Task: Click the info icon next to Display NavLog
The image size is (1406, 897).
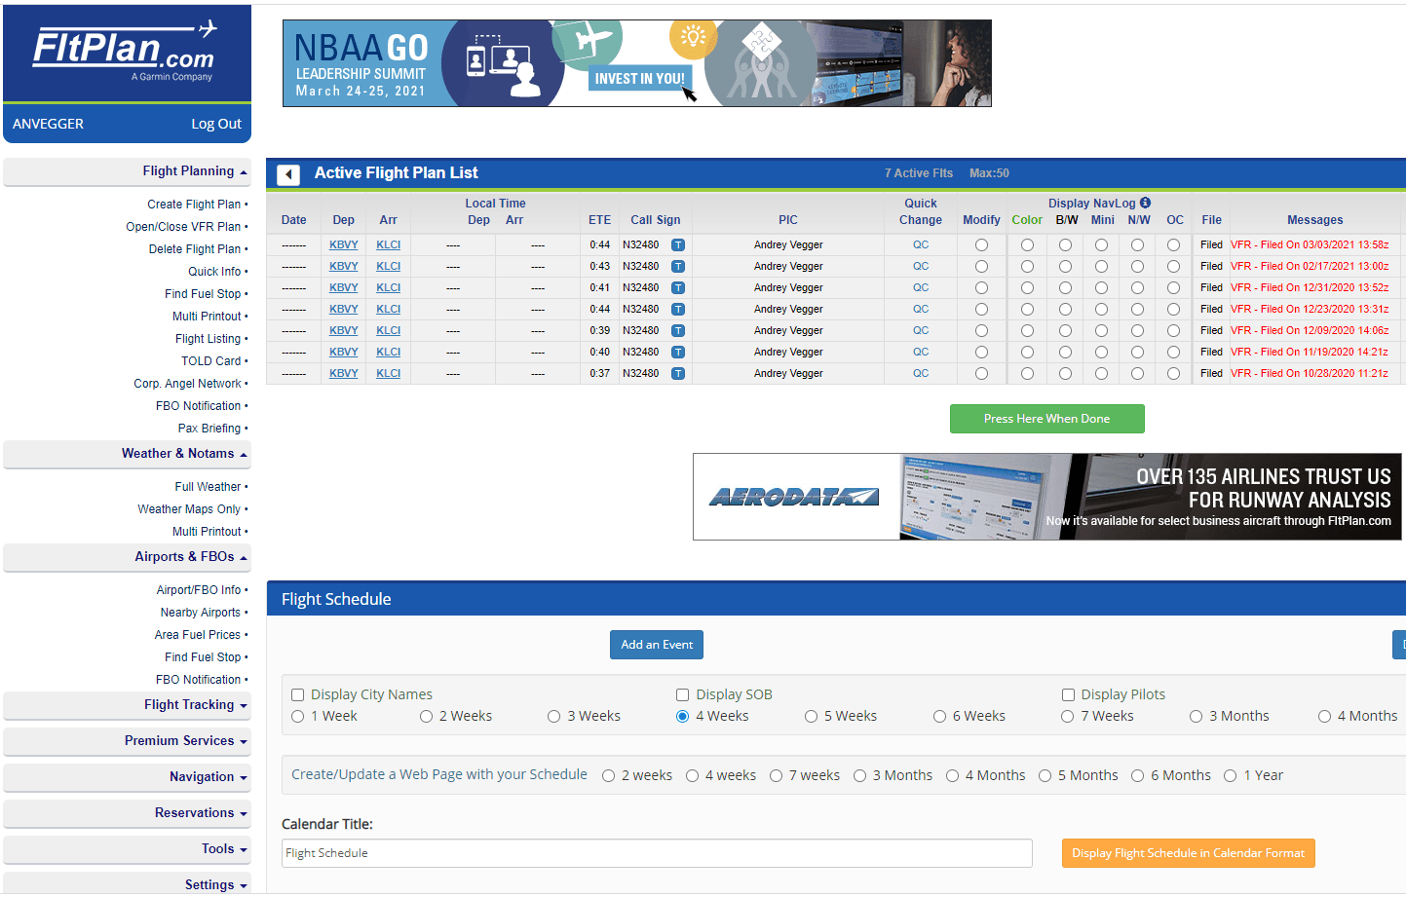Action: point(1145,203)
